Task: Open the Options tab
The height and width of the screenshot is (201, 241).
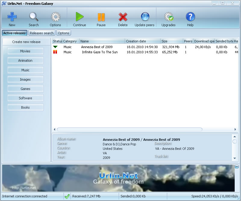Action: pyautogui.click(x=64, y=33)
